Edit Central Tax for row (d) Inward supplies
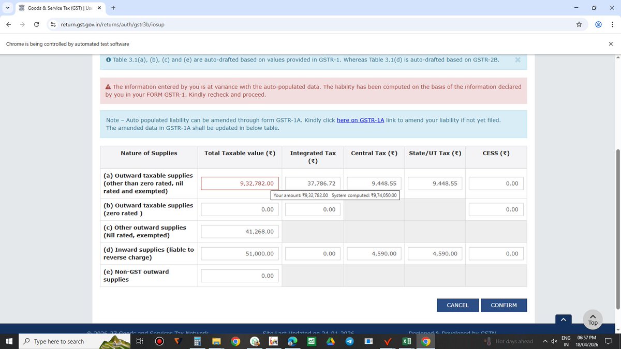The height and width of the screenshot is (349, 621). 374,254
